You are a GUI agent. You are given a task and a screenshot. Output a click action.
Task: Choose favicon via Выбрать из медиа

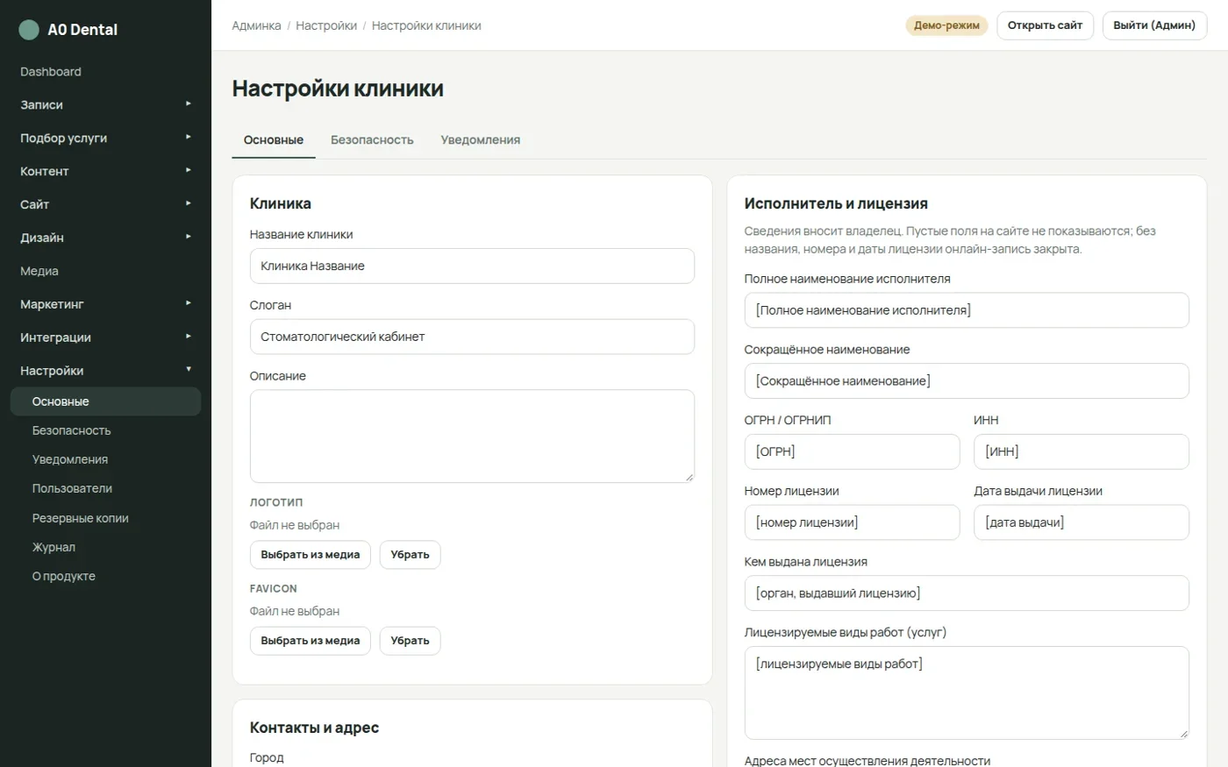pos(311,641)
